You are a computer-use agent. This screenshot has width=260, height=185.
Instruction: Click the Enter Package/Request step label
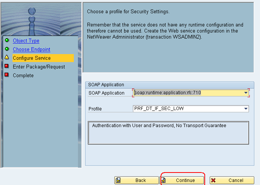pyautogui.click(x=39, y=67)
